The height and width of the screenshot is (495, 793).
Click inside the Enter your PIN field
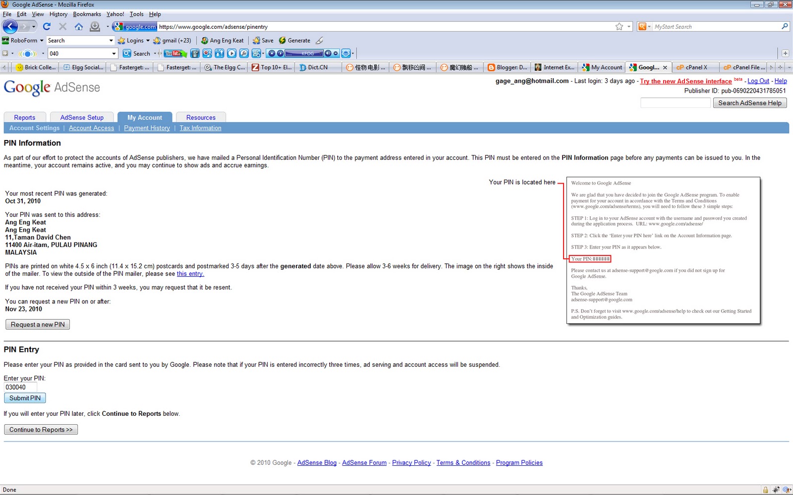[x=20, y=387]
